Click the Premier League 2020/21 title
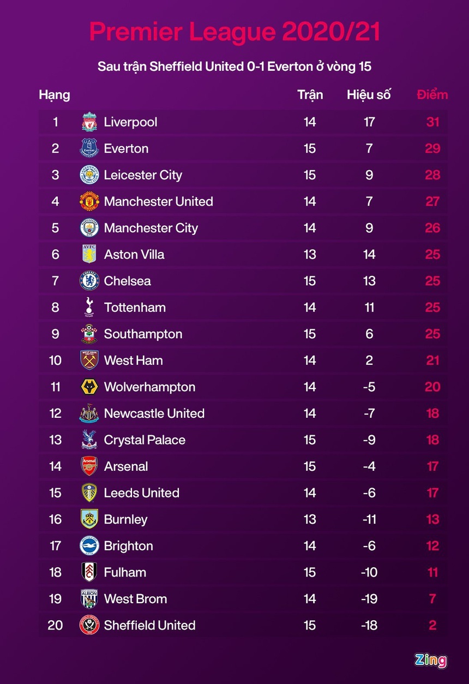The width and height of the screenshot is (469, 684). pyautogui.click(x=234, y=32)
